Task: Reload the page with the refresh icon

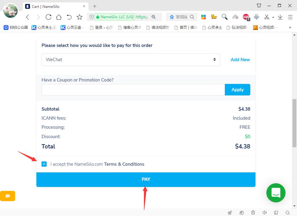Action: pyautogui.click(x=48, y=17)
